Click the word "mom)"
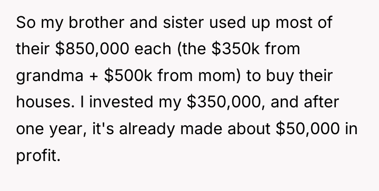This screenshot has width=379, height=191. coord(220,76)
